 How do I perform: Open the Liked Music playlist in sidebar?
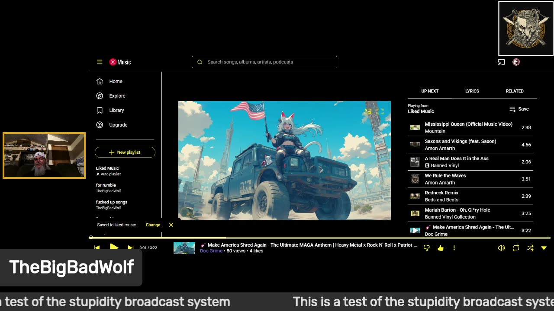(125, 171)
